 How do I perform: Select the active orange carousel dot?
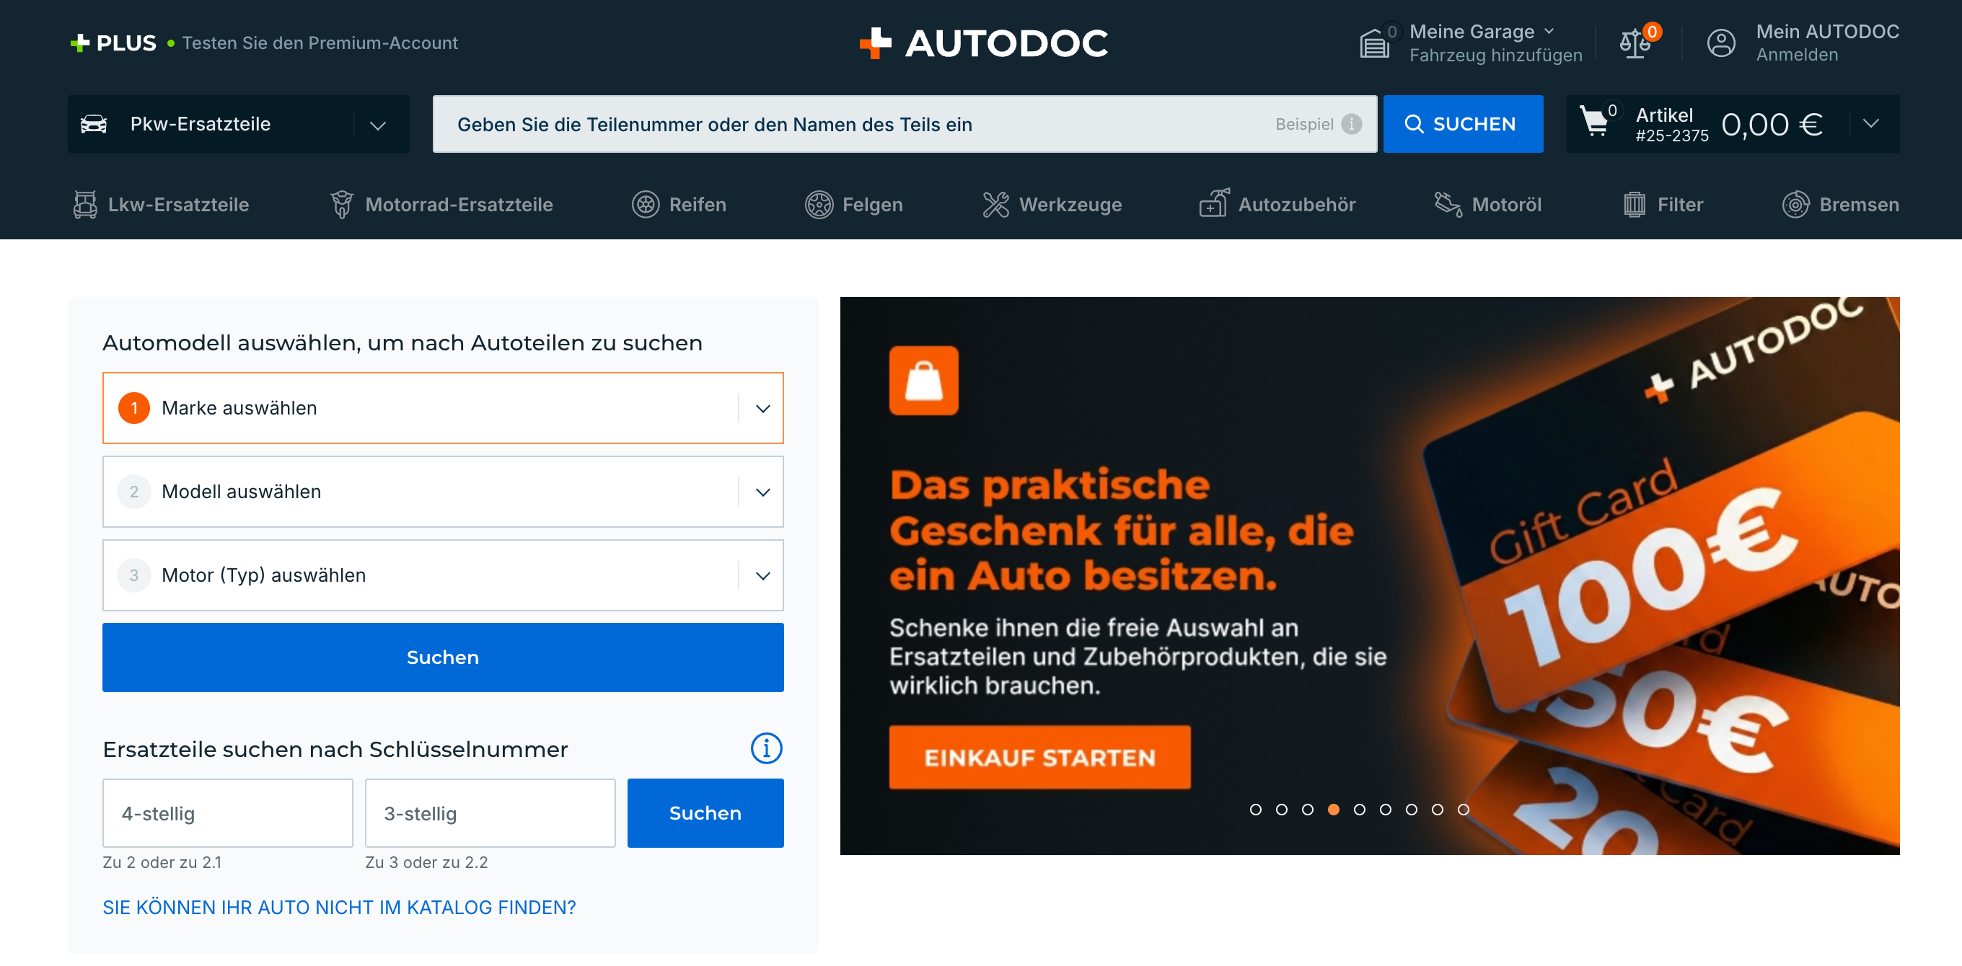pos(1333,809)
